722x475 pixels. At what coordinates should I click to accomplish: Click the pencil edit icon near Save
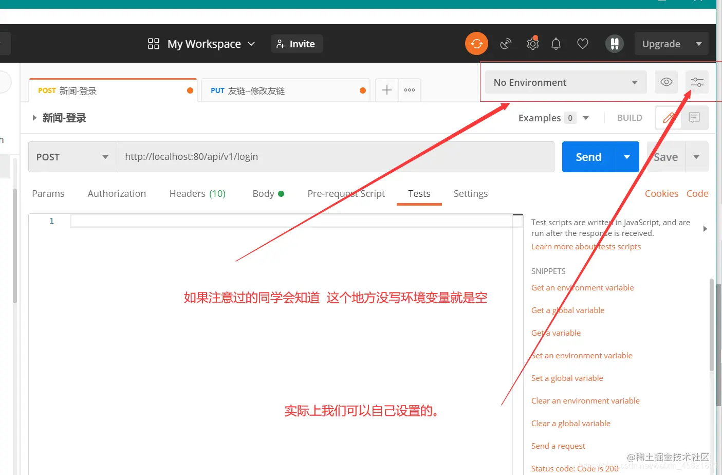pyautogui.click(x=668, y=118)
